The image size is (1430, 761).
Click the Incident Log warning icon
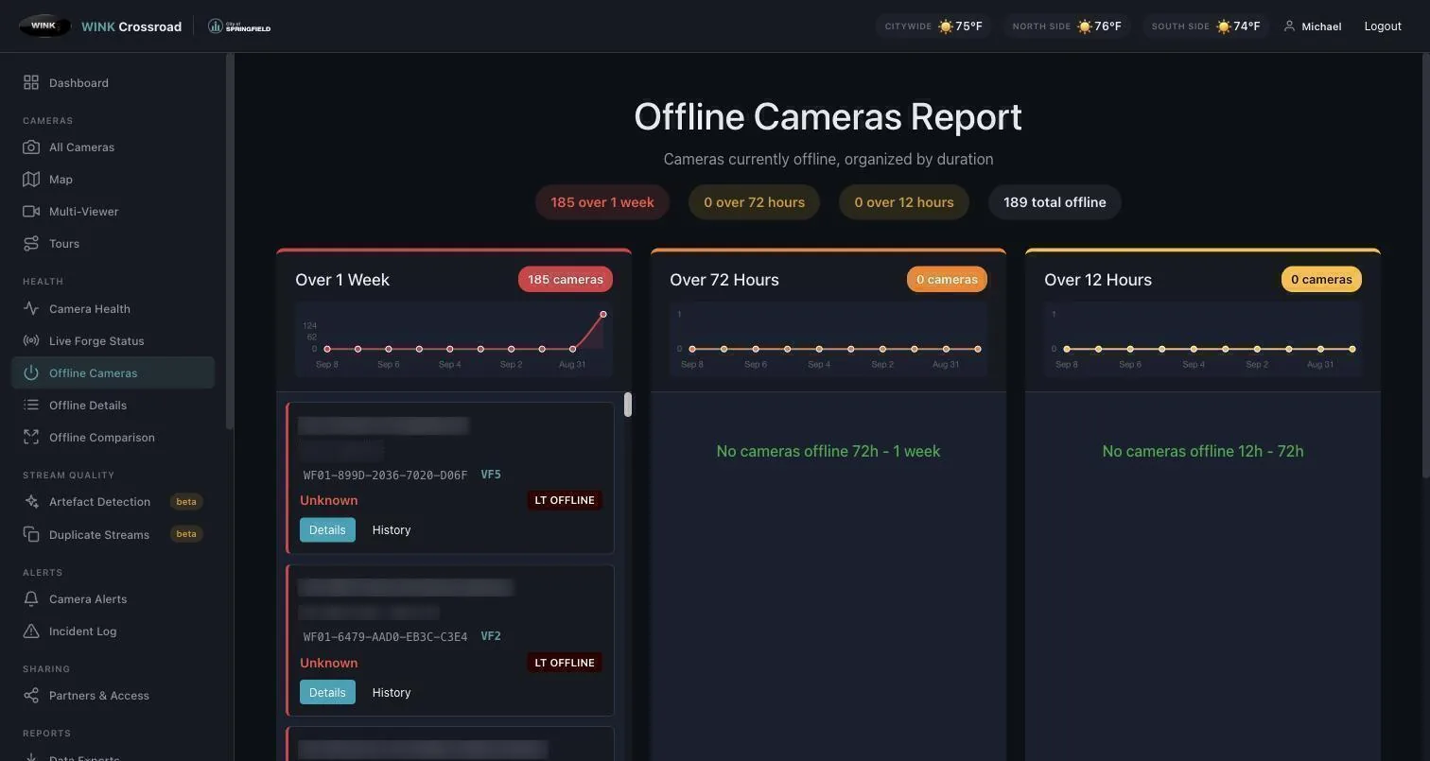(x=31, y=631)
